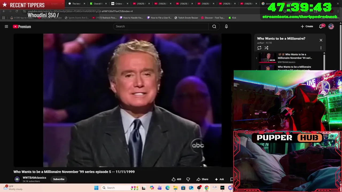Open the game controller app on taskbar
342x192 pixels.
(215, 188)
